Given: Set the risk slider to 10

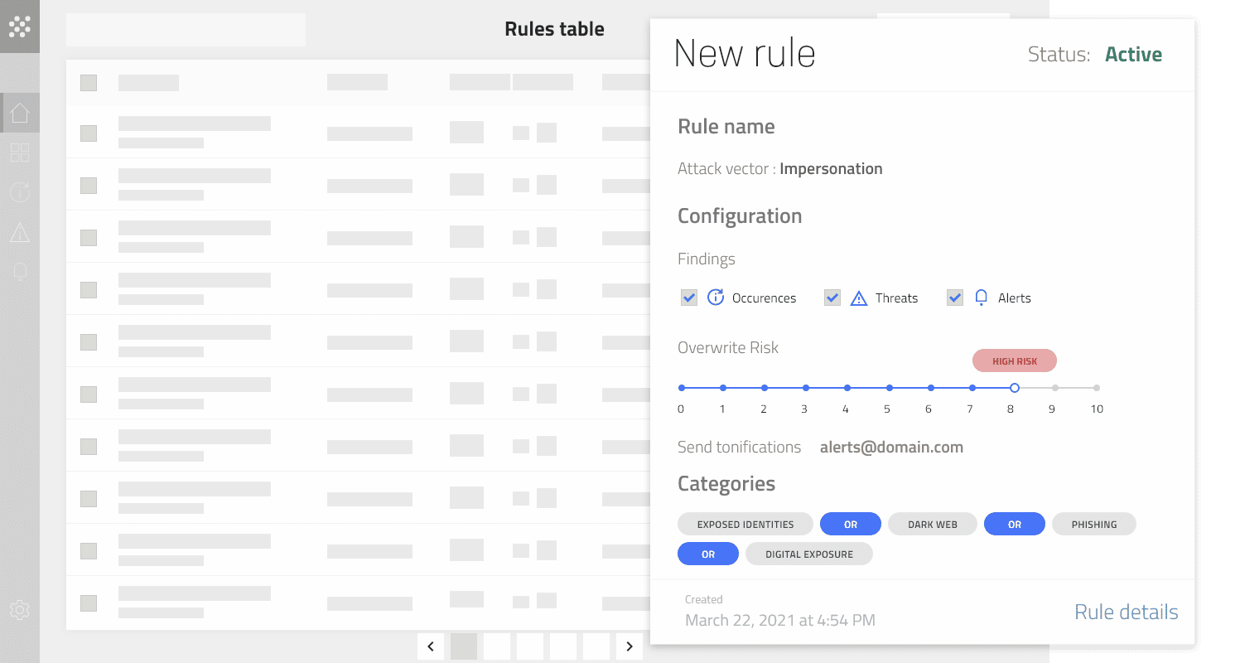Looking at the screenshot, I should 1096,388.
